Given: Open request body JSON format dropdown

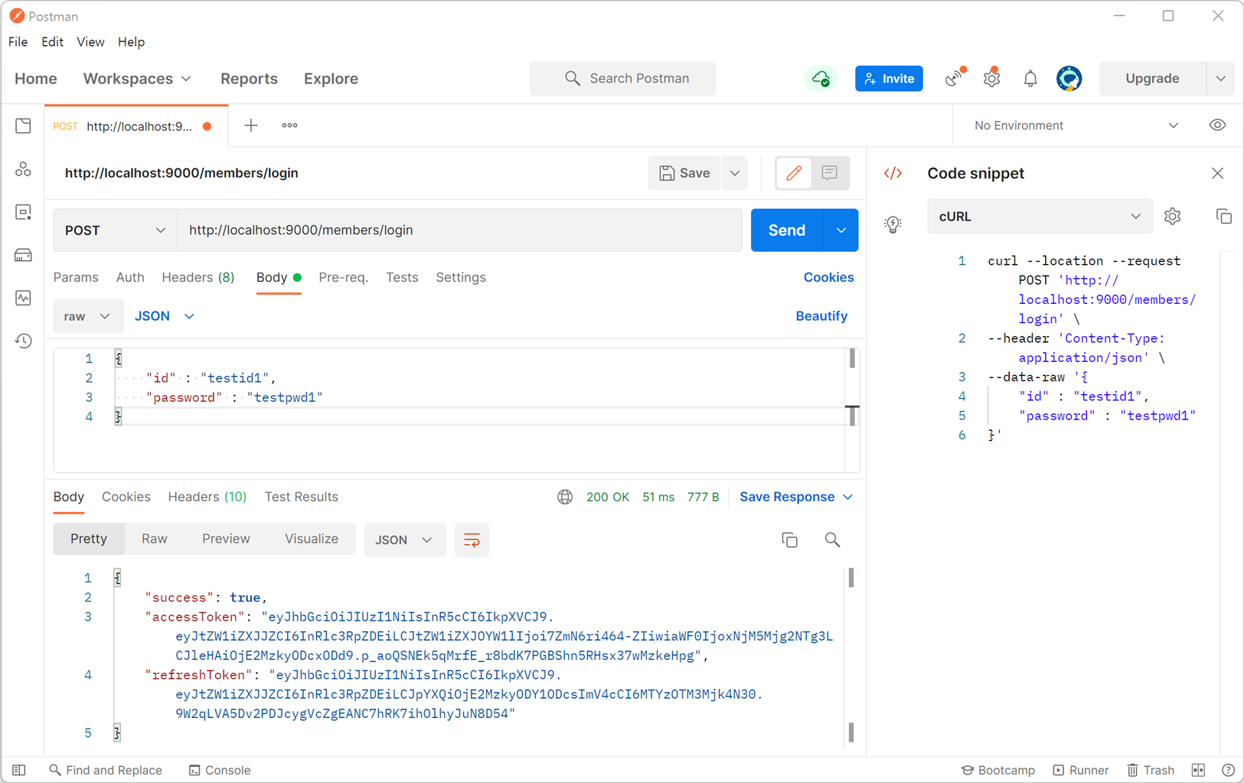Looking at the screenshot, I should [165, 316].
